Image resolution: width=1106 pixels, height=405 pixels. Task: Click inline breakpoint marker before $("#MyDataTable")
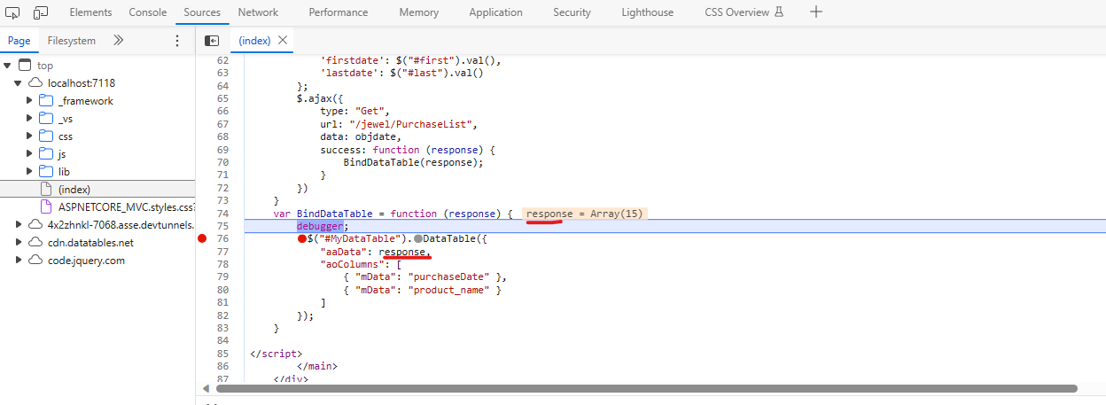[302, 239]
